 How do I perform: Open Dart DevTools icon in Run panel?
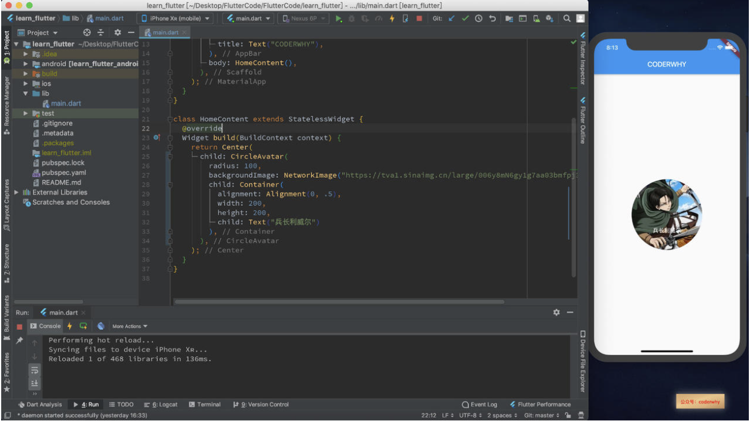101,326
